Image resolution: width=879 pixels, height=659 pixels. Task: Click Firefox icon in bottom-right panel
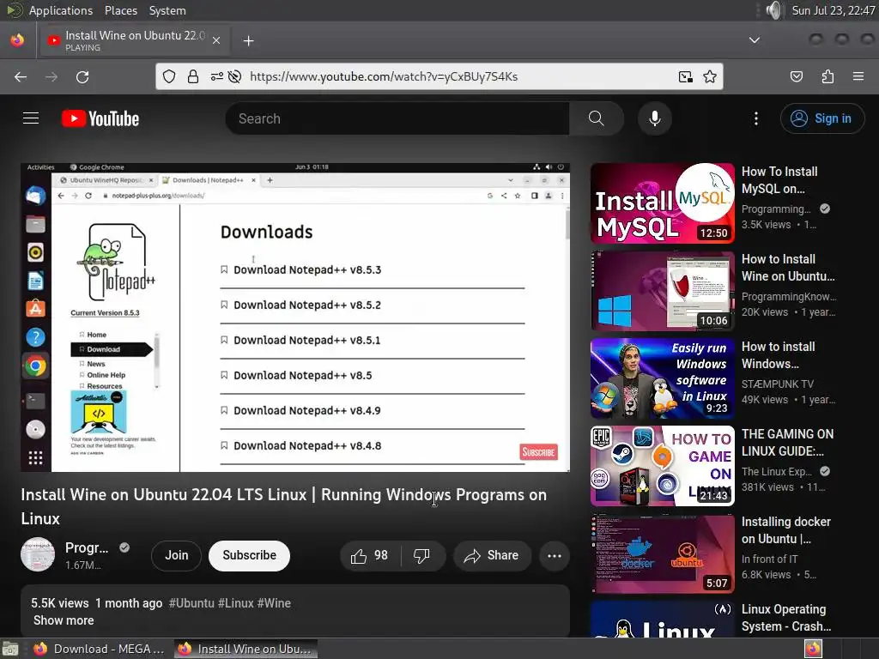coord(813,649)
